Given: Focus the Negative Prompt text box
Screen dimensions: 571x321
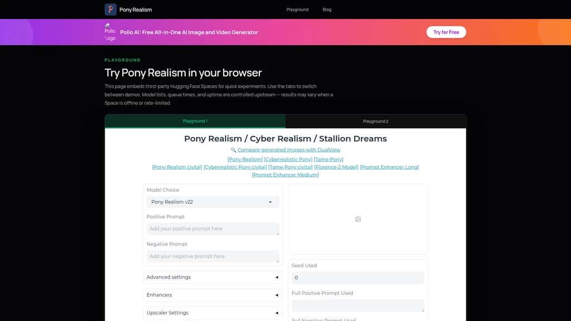Looking at the screenshot, I should coord(212,256).
